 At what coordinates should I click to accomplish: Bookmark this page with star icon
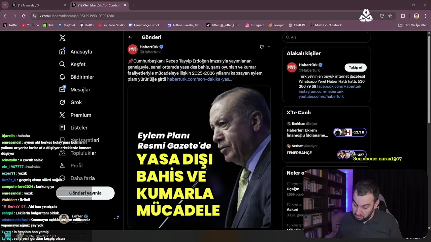pyautogui.click(x=390, y=16)
